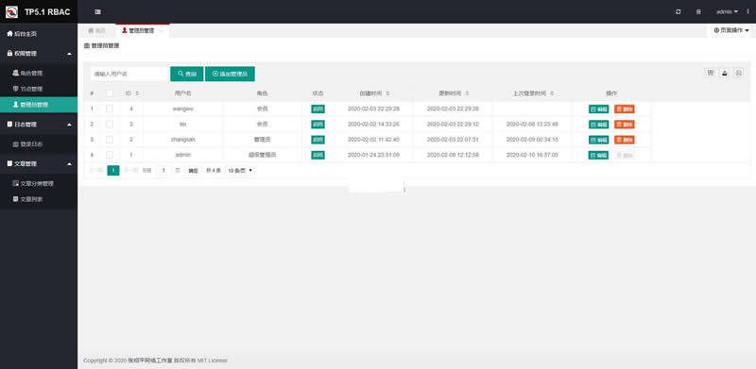Viewport: 756px width, 369px height.
Task: Sort by 更新时间 column arrows
Action: click(467, 93)
